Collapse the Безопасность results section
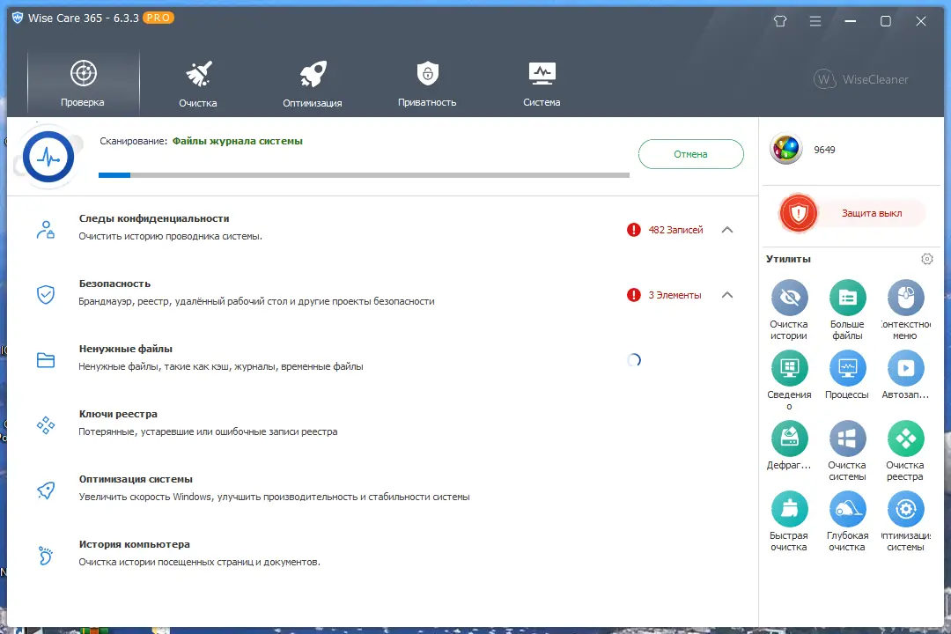The image size is (951, 634). pyautogui.click(x=727, y=294)
